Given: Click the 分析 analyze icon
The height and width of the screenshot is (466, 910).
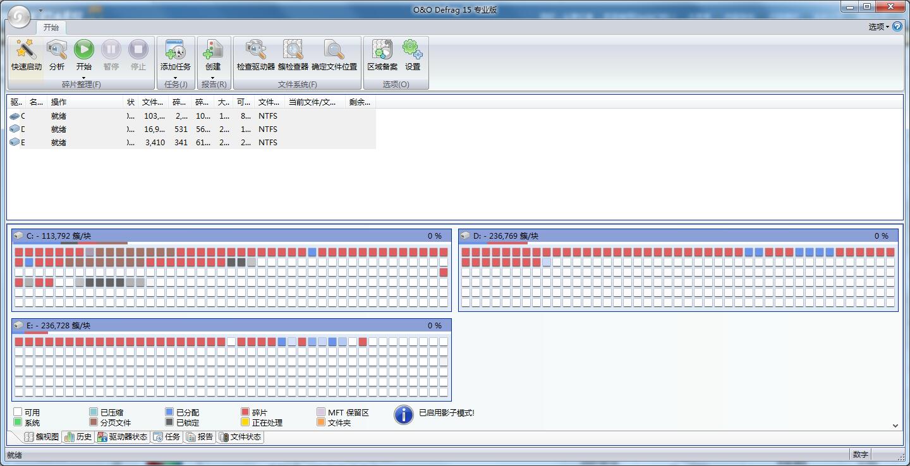Looking at the screenshot, I should point(57,50).
